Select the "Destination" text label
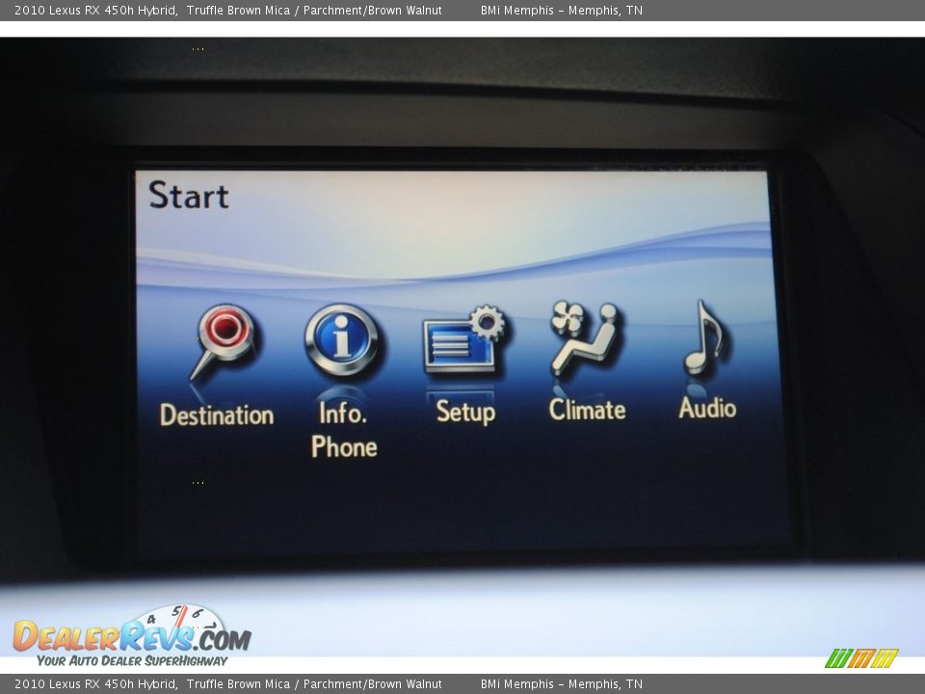This screenshot has height=694, width=925. 217,414
